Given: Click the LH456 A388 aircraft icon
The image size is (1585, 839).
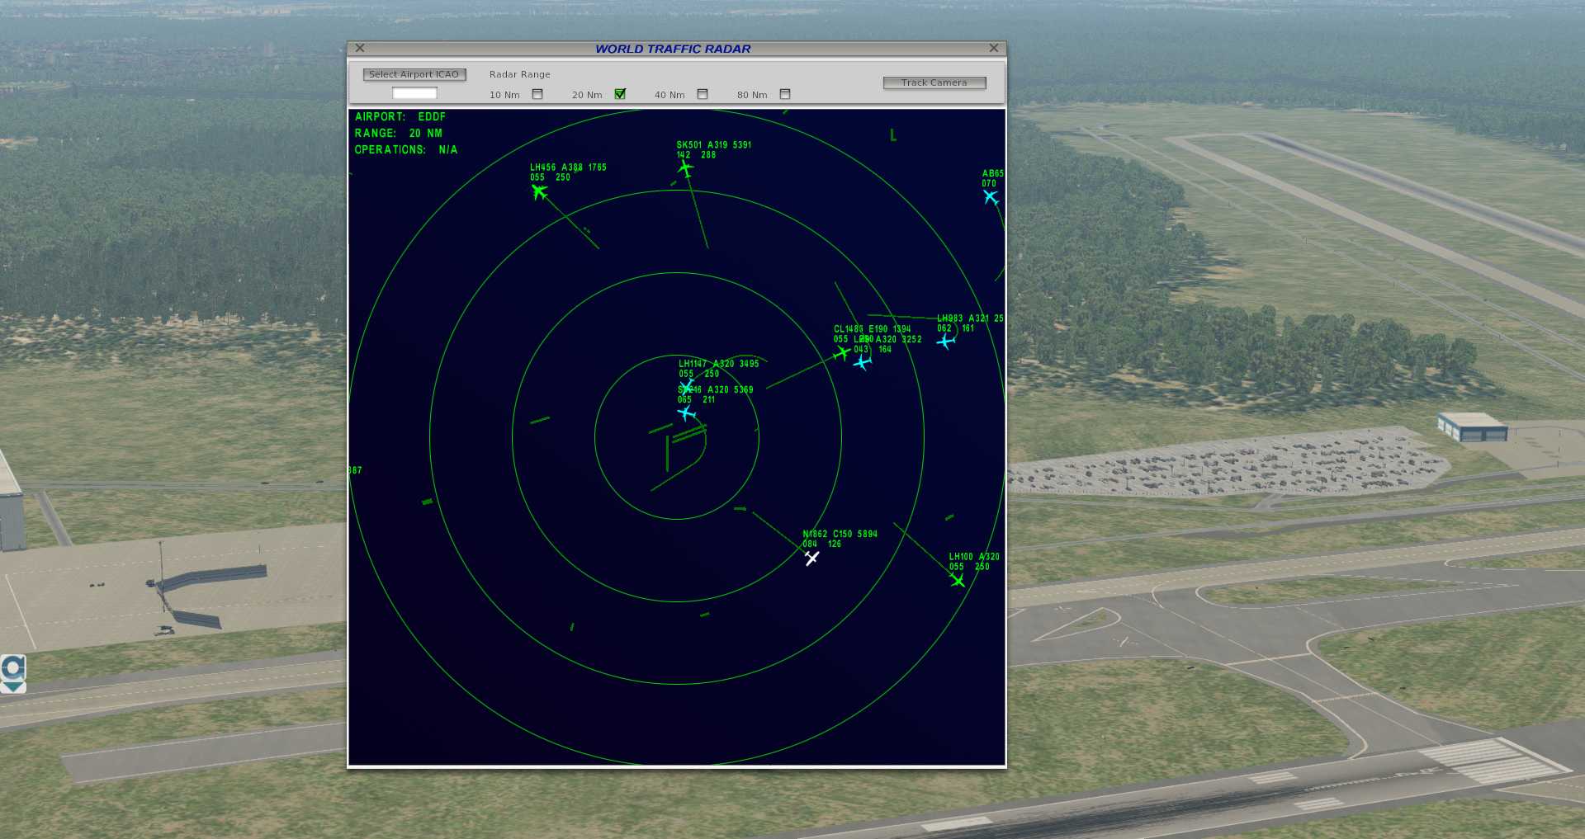Looking at the screenshot, I should [539, 192].
